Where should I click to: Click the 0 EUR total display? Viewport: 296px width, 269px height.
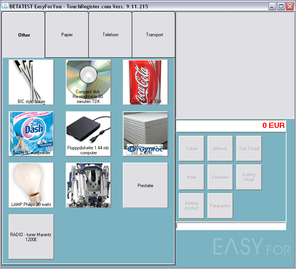pyautogui.click(x=231, y=126)
